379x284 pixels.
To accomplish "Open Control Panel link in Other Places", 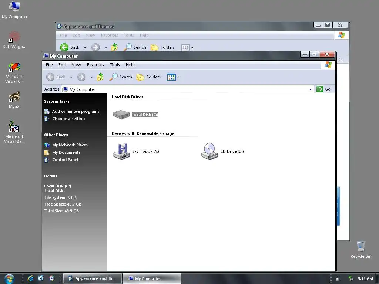I will (x=65, y=160).
